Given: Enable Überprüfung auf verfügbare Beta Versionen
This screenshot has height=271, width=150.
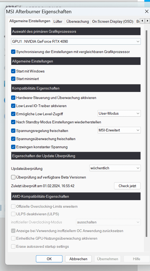Looking at the screenshot, I should tap(13, 177).
